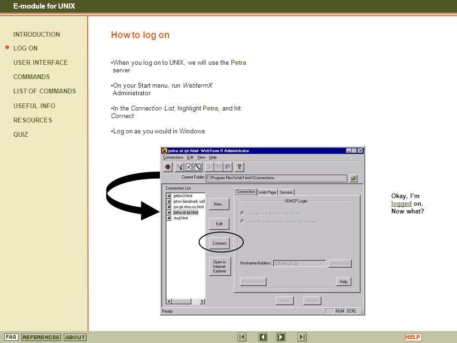Click the More Options button
Screen dimensions: 457x343
(253, 282)
